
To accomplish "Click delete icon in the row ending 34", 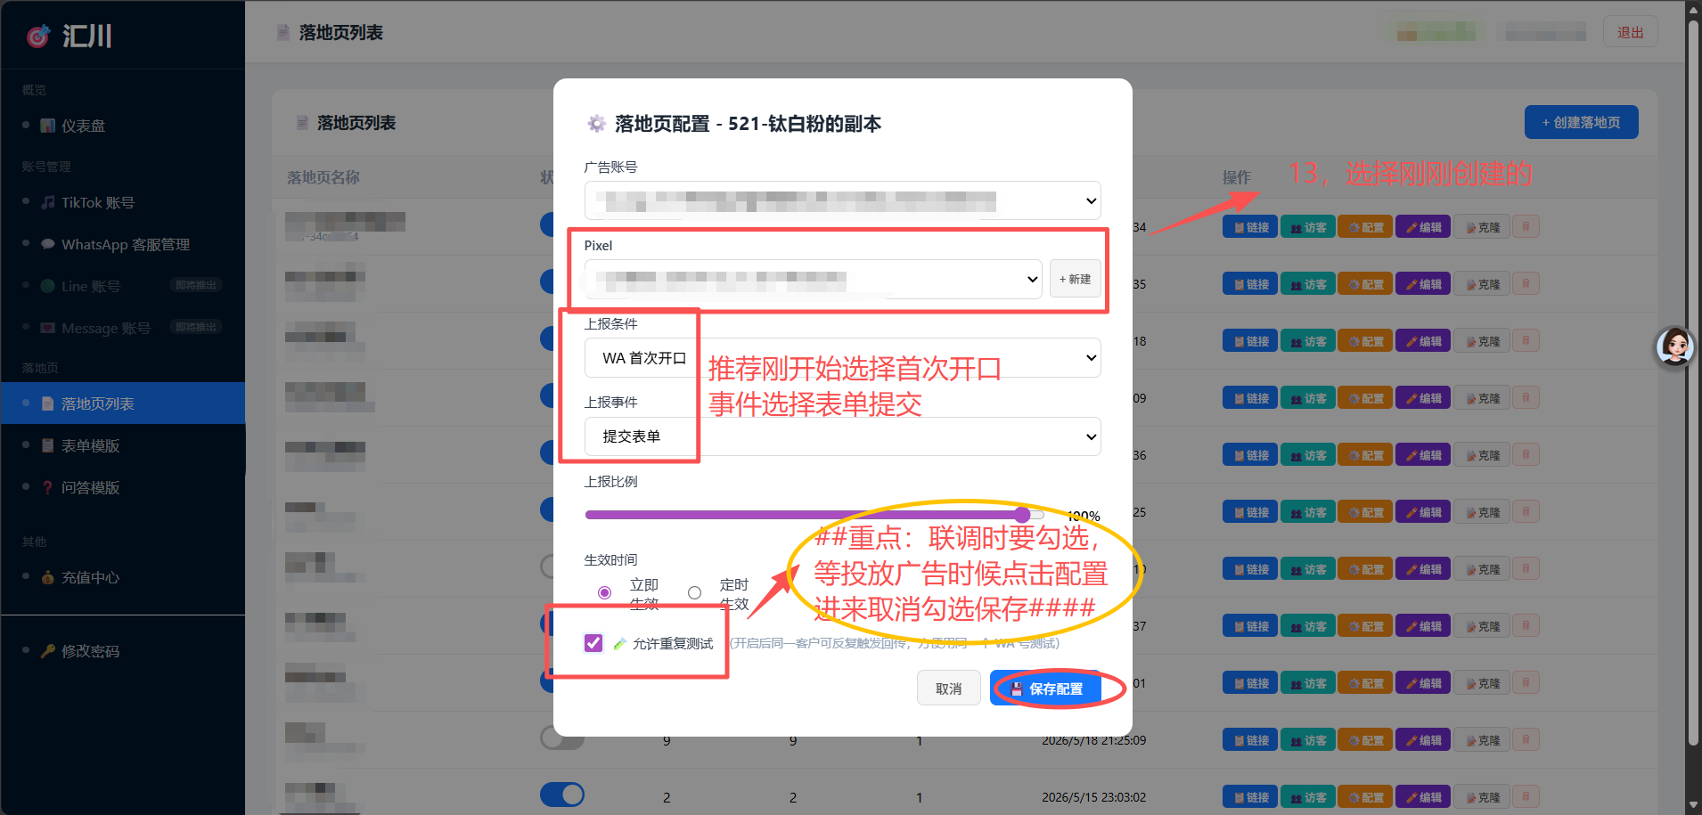I will (x=1526, y=227).
